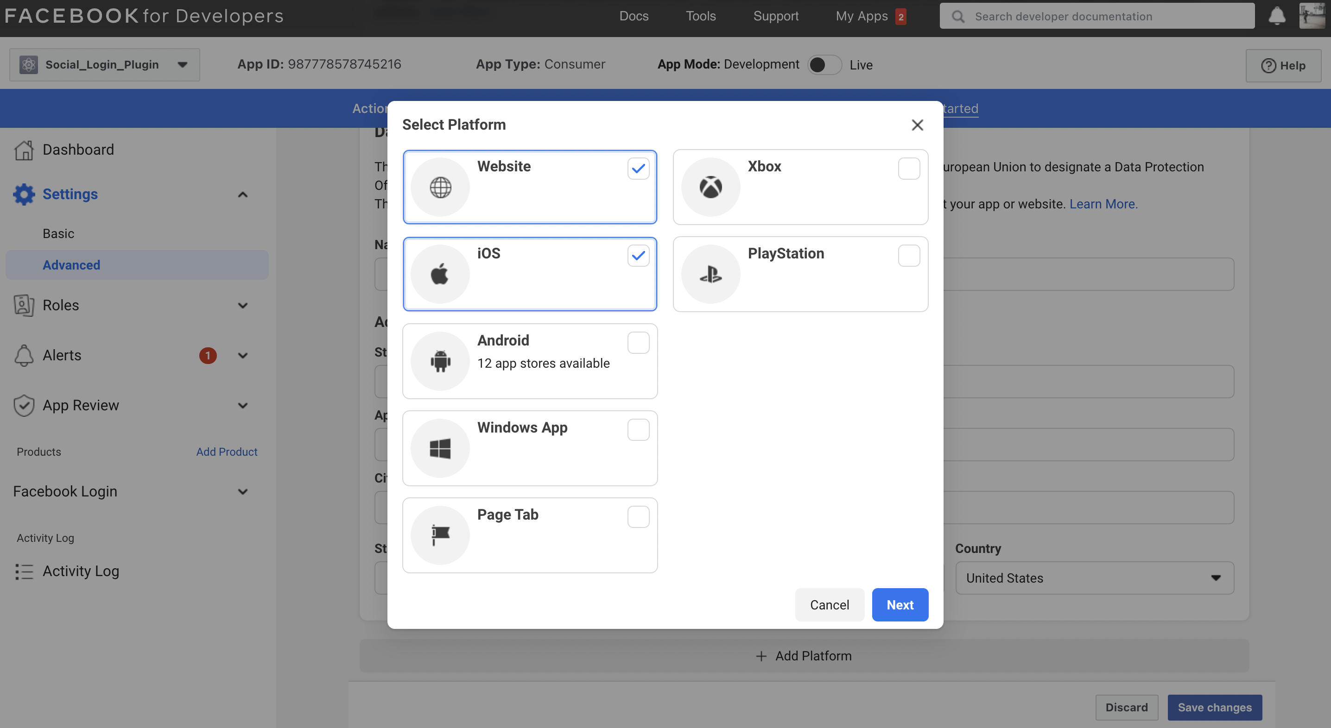
Task: Click the Dashboard sidebar item
Action: pyautogui.click(x=78, y=150)
